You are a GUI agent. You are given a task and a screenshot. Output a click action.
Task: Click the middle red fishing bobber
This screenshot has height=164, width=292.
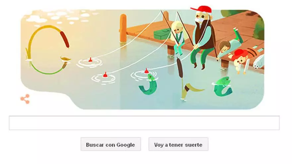[105, 75]
